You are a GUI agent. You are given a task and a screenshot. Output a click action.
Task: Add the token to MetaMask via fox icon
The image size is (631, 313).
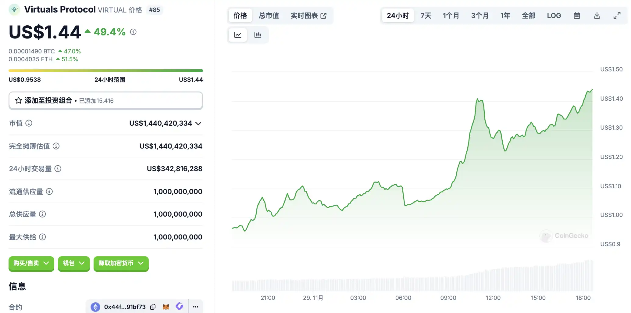click(x=166, y=307)
